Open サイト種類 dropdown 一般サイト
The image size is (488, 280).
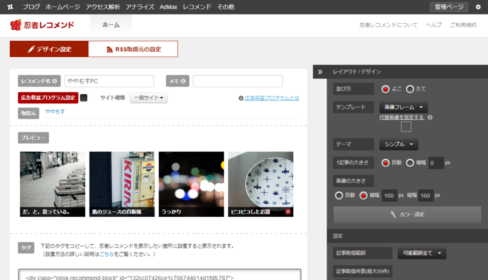click(148, 98)
